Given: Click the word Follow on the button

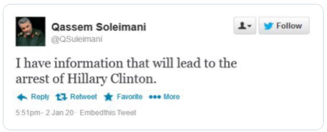Looking at the screenshot, I should tap(289, 26).
